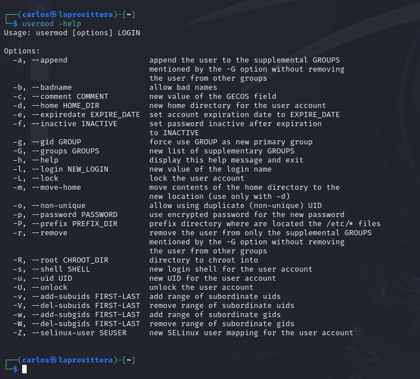Click the '--move-home' option text
This screenshot has height=379, width=420.
pyautogui.click(x=57, y=188)
